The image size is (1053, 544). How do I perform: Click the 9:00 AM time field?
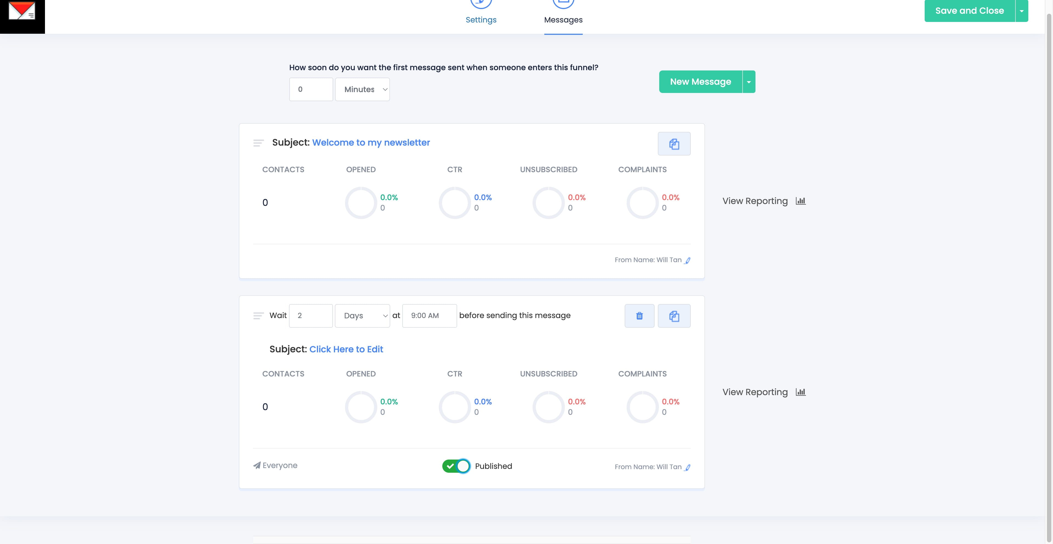coord(429,316)
